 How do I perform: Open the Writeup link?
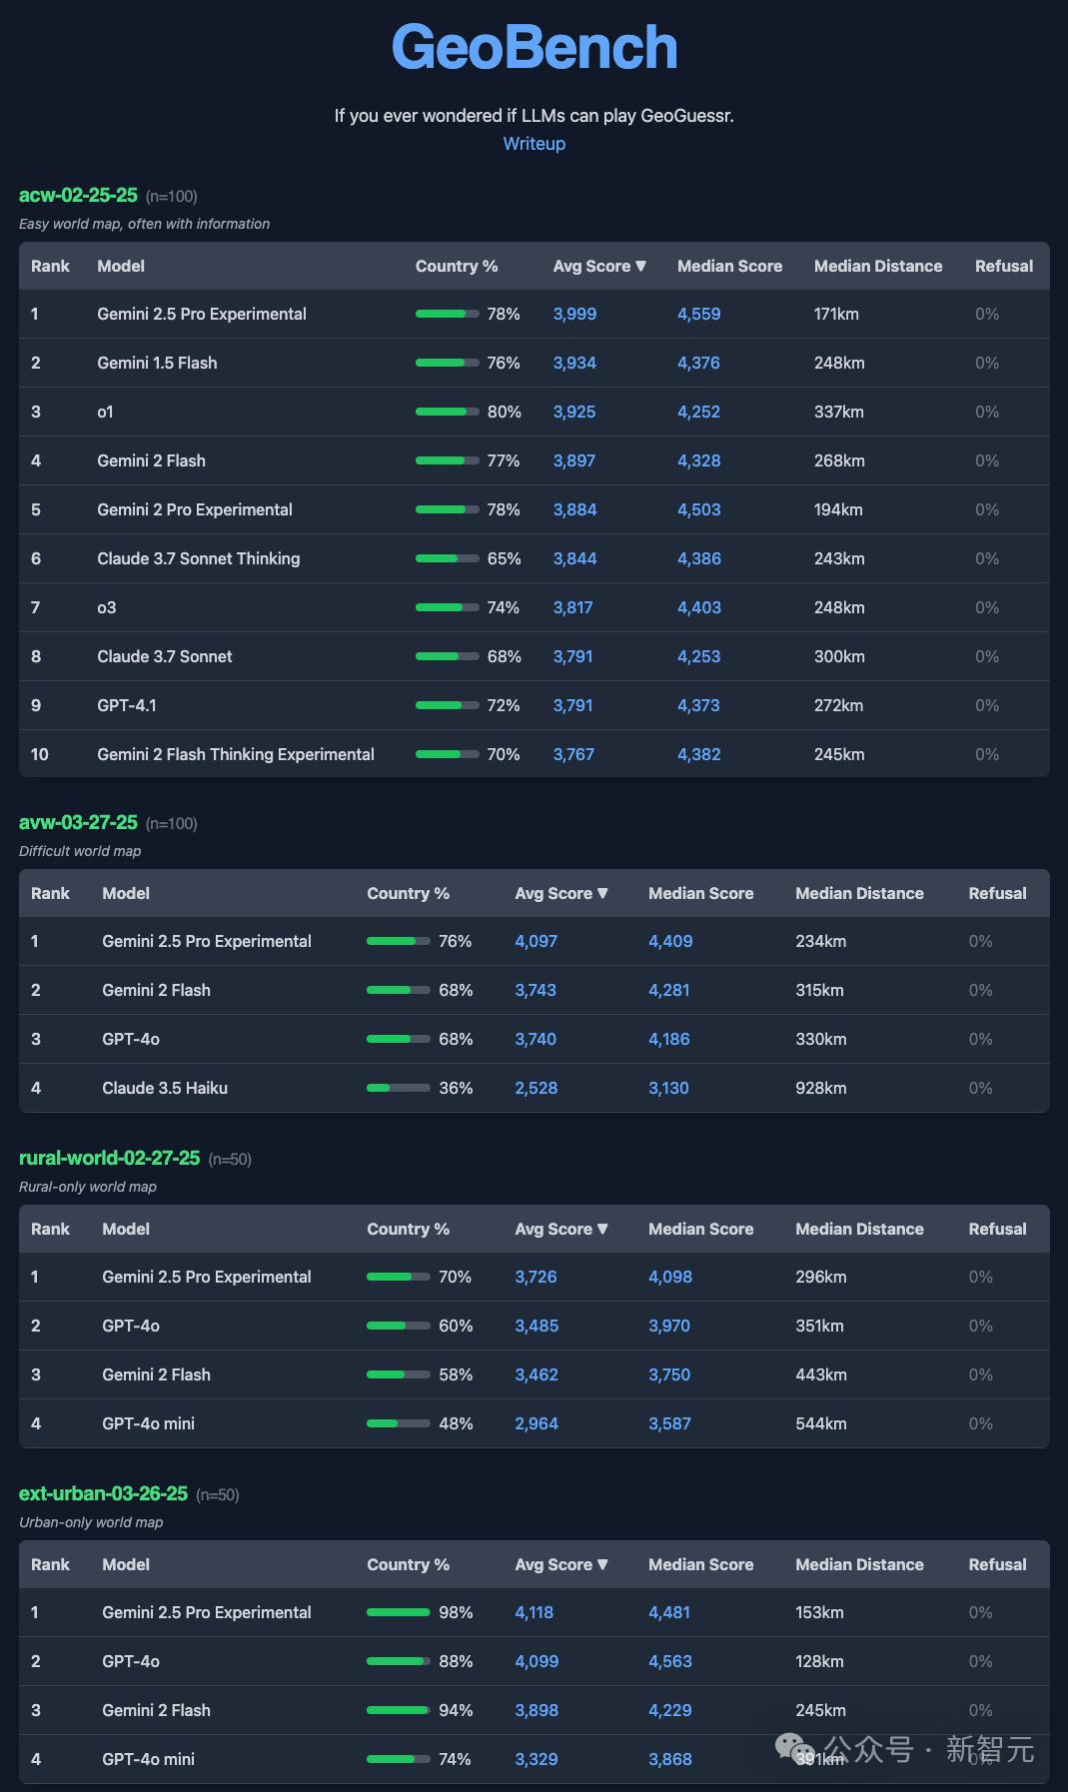534,144
